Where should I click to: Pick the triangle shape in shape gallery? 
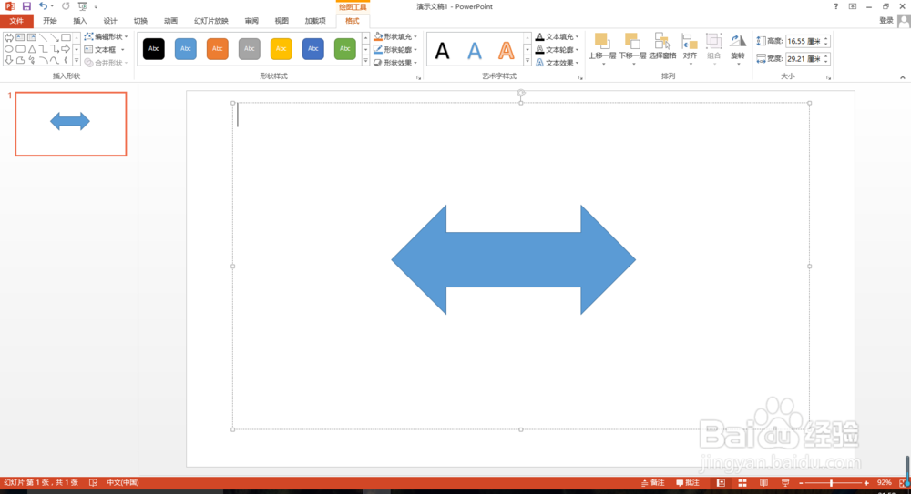[x=32, y=49]
